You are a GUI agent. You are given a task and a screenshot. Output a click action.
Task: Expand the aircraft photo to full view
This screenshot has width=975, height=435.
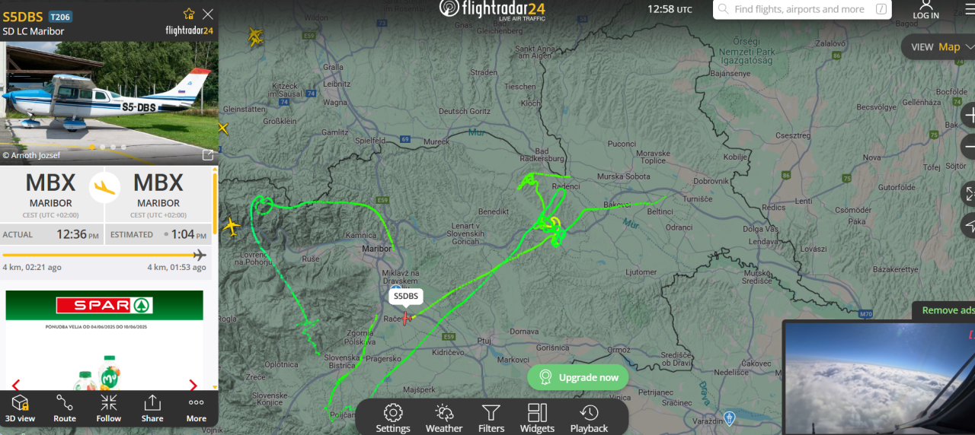(208, 155)
